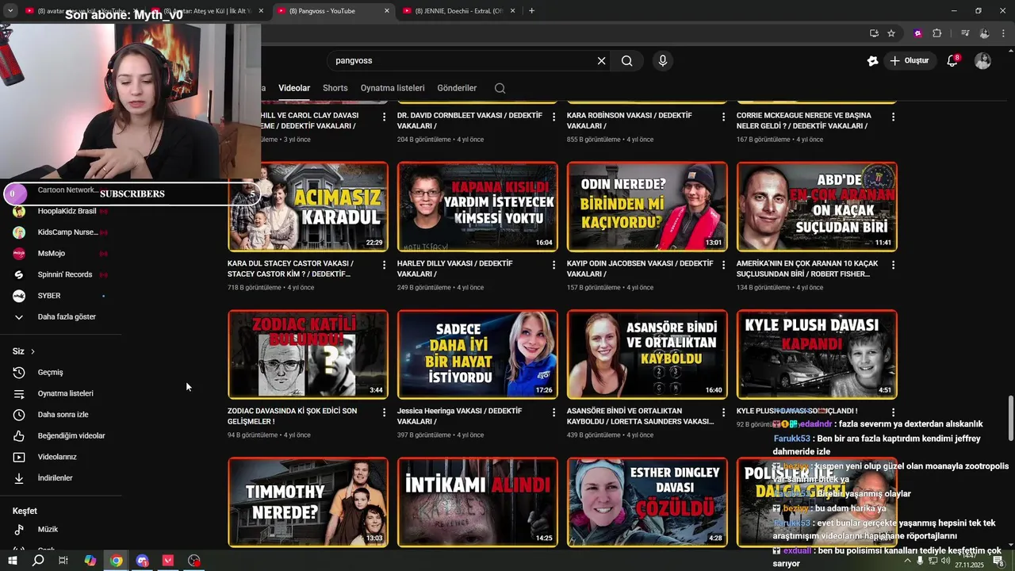Viewport: 1015px width, 571px height.
Task: Switch to the channel's Oynatma listeleri tab
Action: pyautogui.click(x=393, y=88)
